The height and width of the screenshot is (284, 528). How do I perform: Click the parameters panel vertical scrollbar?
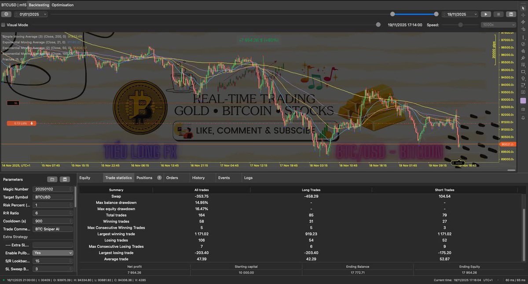point(75,197)
